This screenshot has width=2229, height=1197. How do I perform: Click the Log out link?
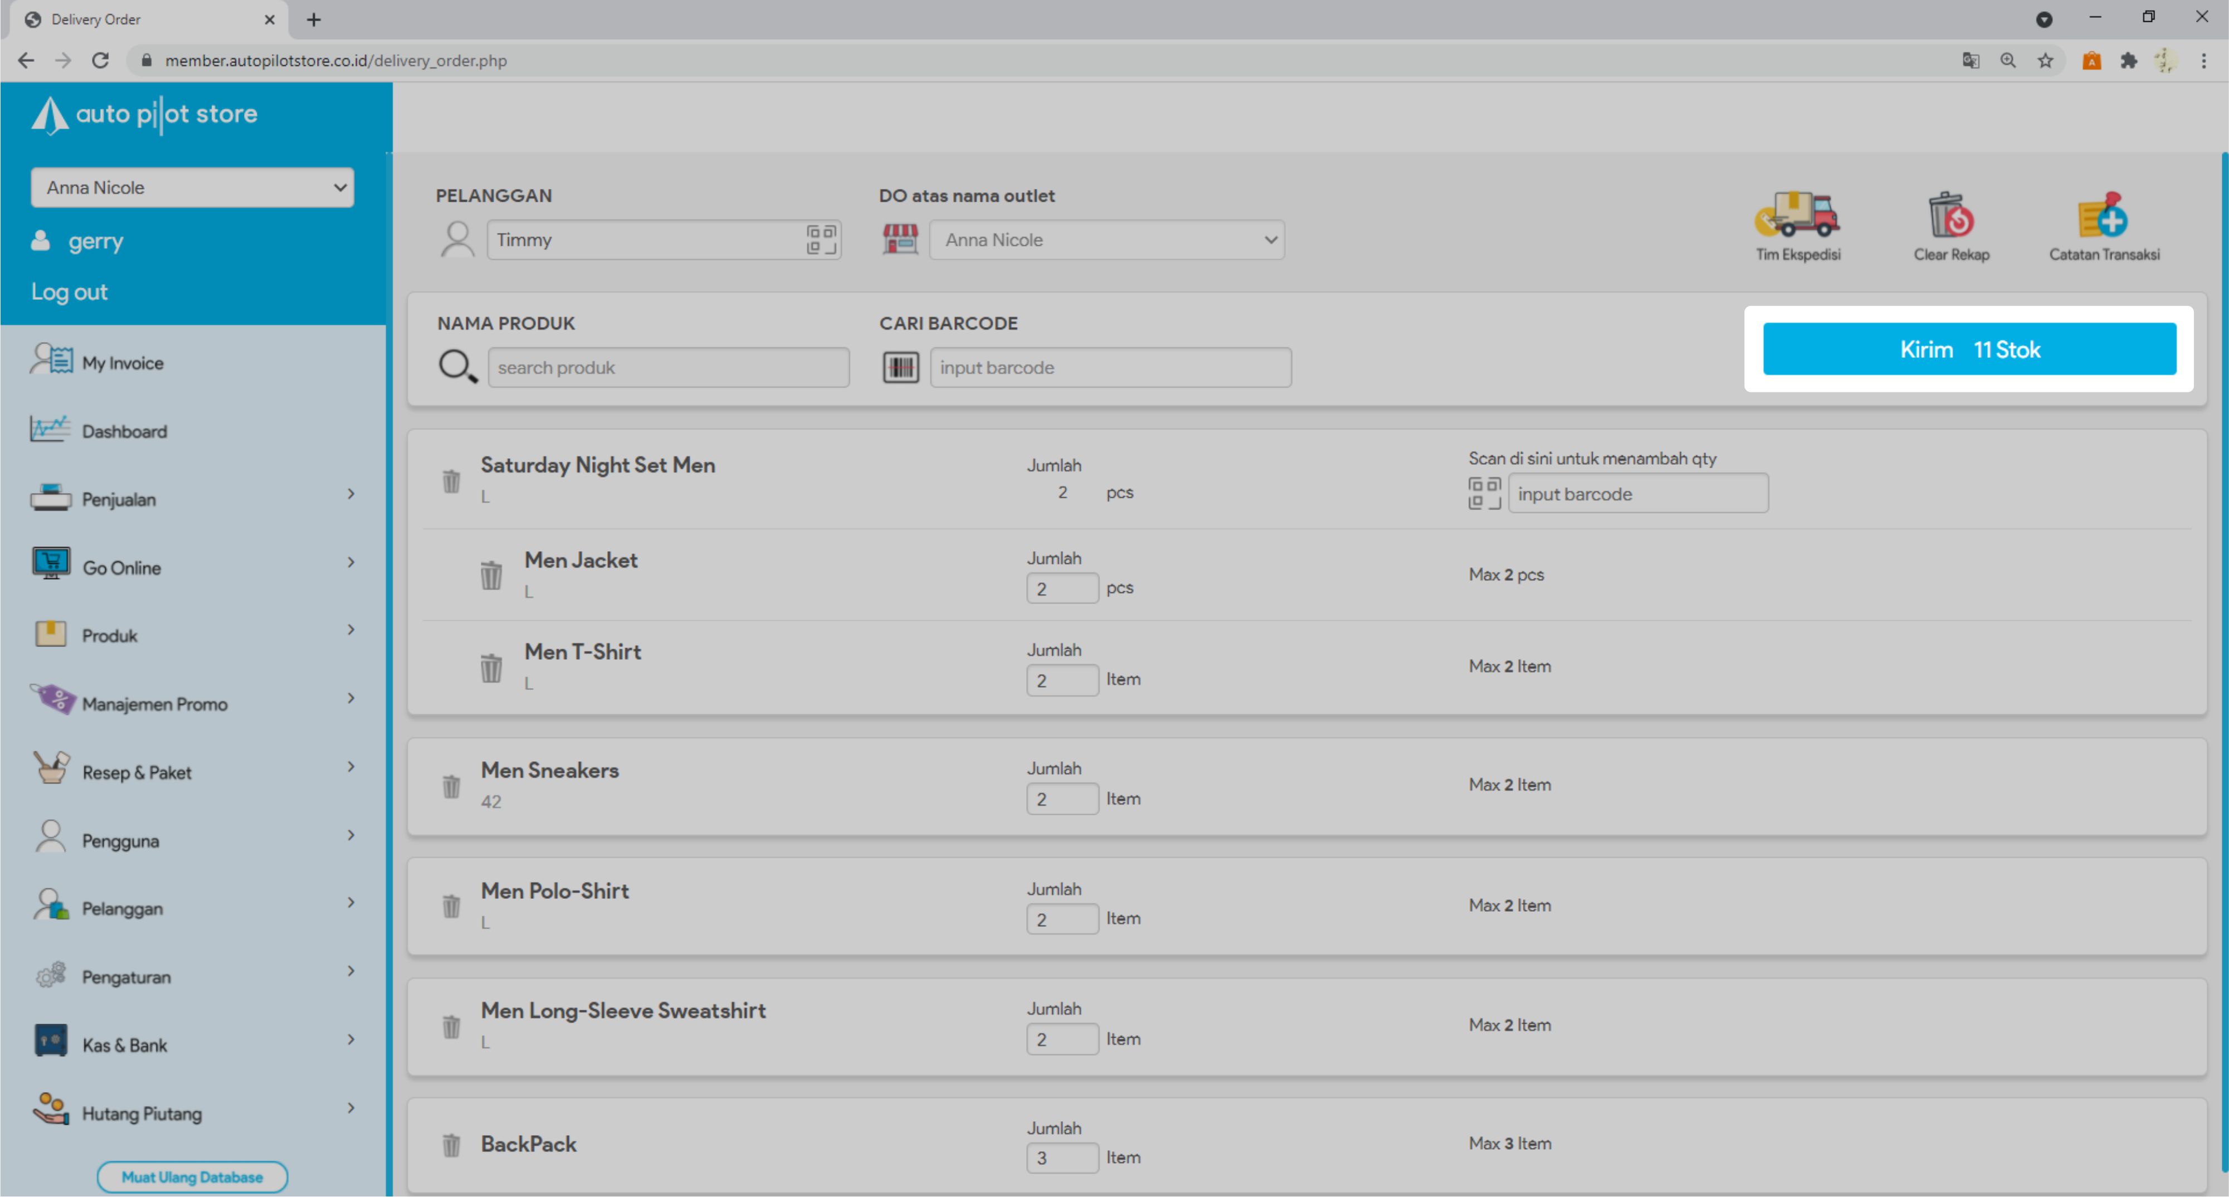click(x=69, y=291)
